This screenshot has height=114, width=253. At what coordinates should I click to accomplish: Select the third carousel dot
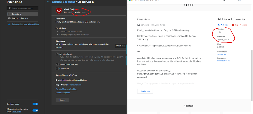coord(189,5)
